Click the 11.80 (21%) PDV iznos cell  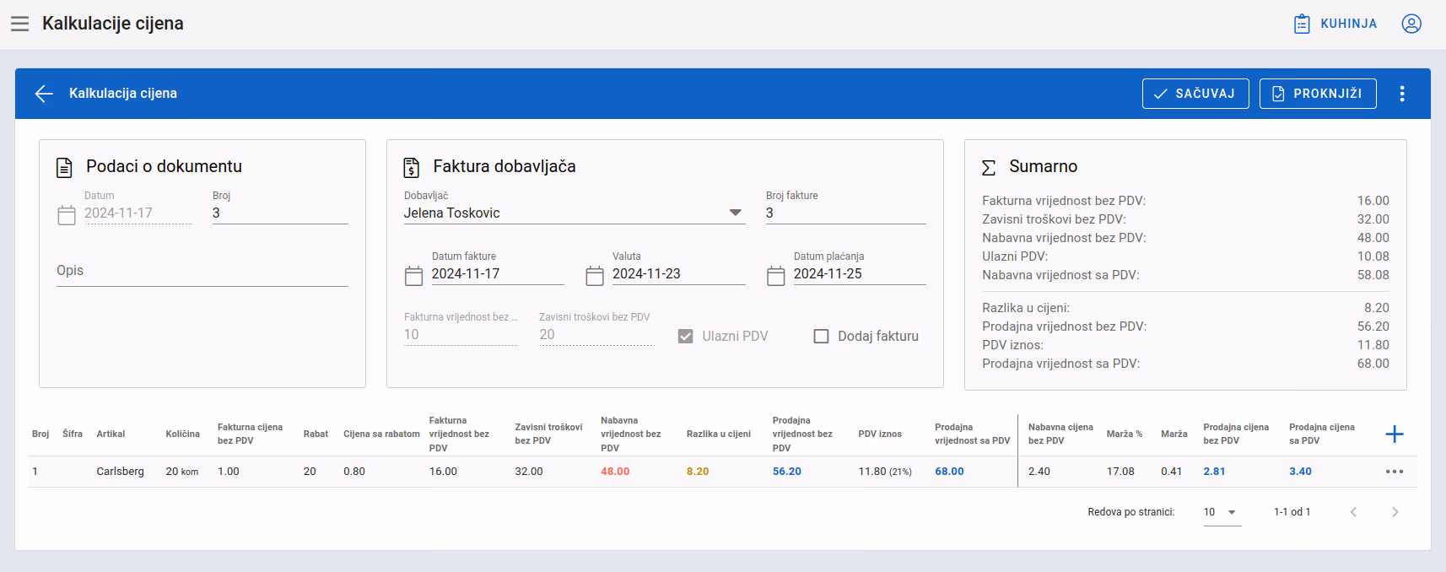pos(885,472)
